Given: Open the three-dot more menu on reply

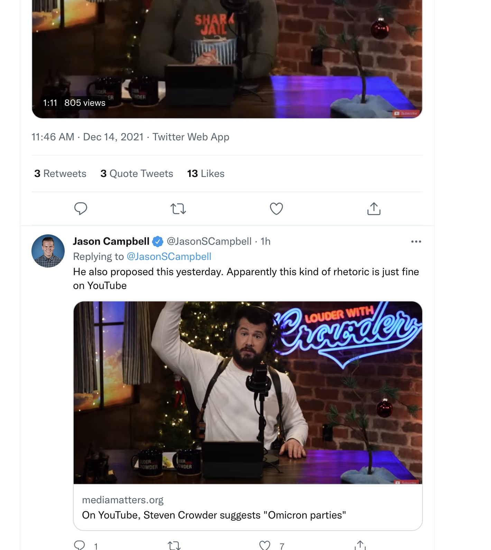Looking at the screenshot, I should tap(416, 241).
